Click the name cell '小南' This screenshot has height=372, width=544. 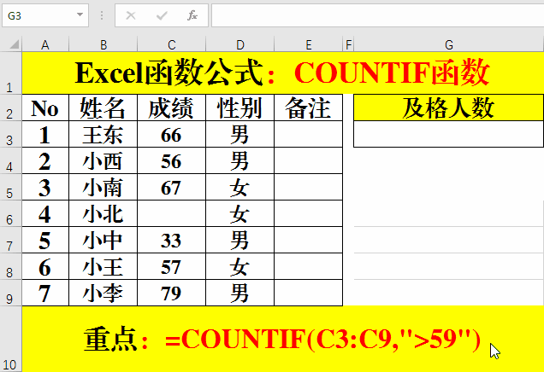103,187
